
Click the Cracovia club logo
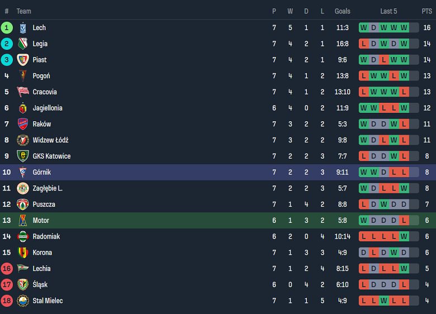[x=23, y=92]
